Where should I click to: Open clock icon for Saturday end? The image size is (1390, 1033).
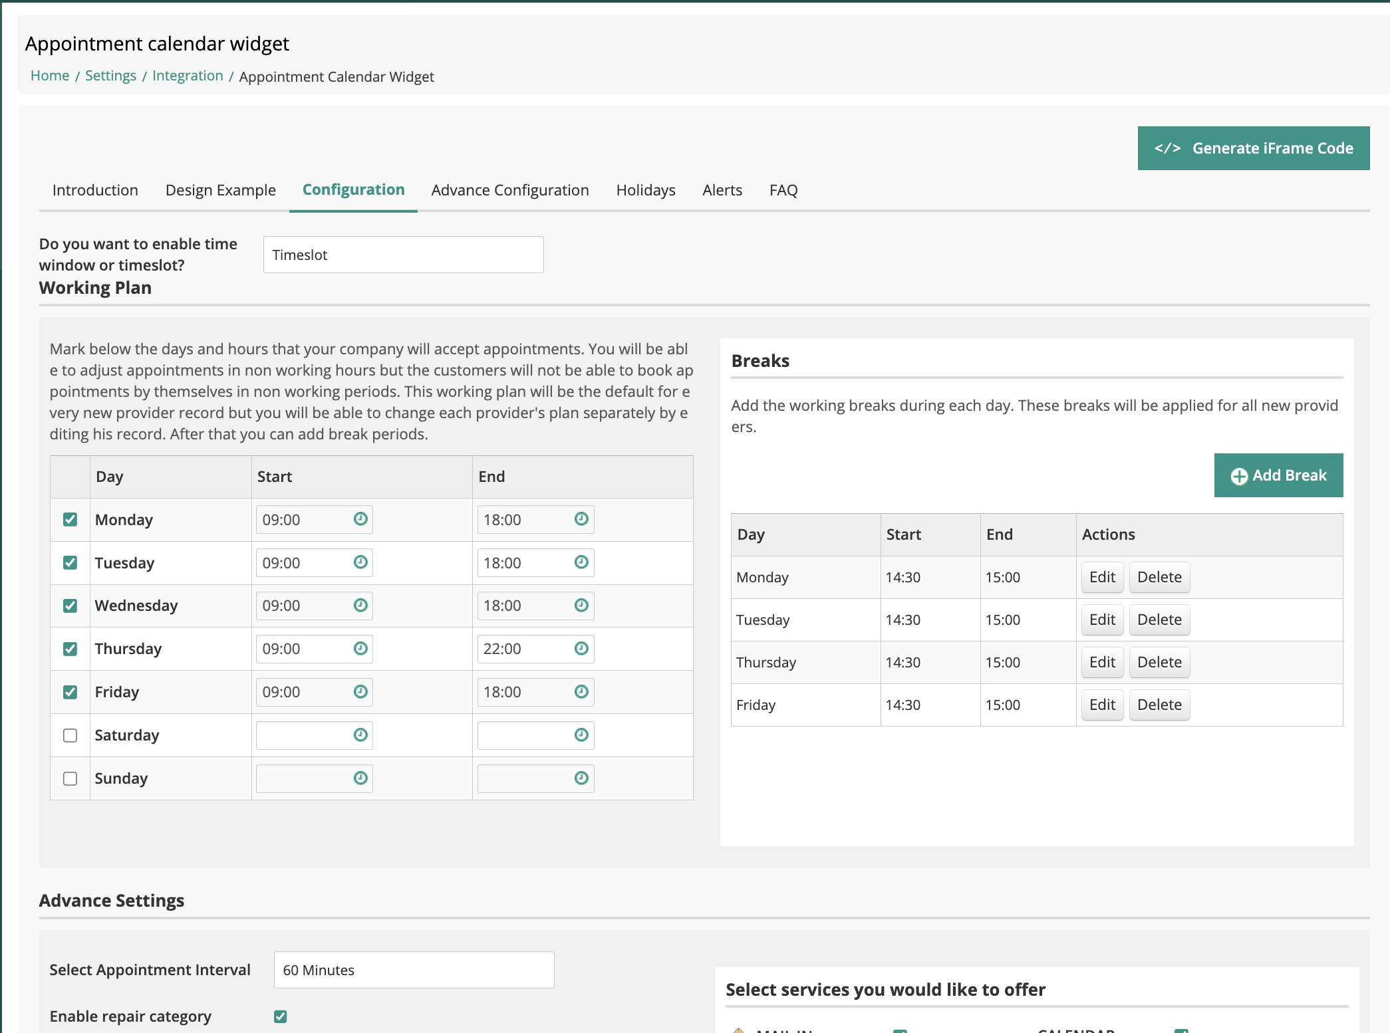(581, 735)
